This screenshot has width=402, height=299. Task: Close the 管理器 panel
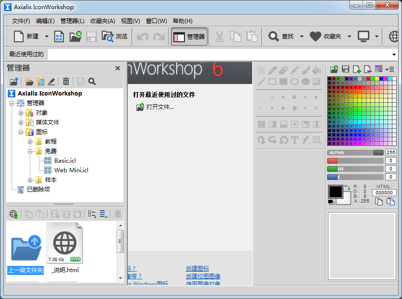tap(118, 68)
